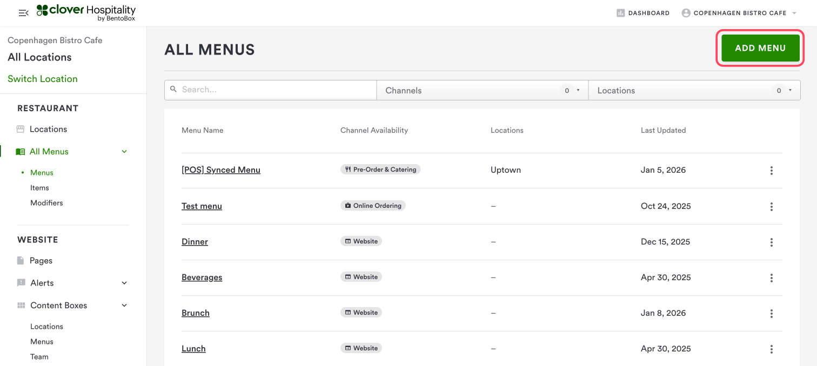Open the three-dot menu for Dinner
This screenshot has height=366, width=817.
pos(771,242)
